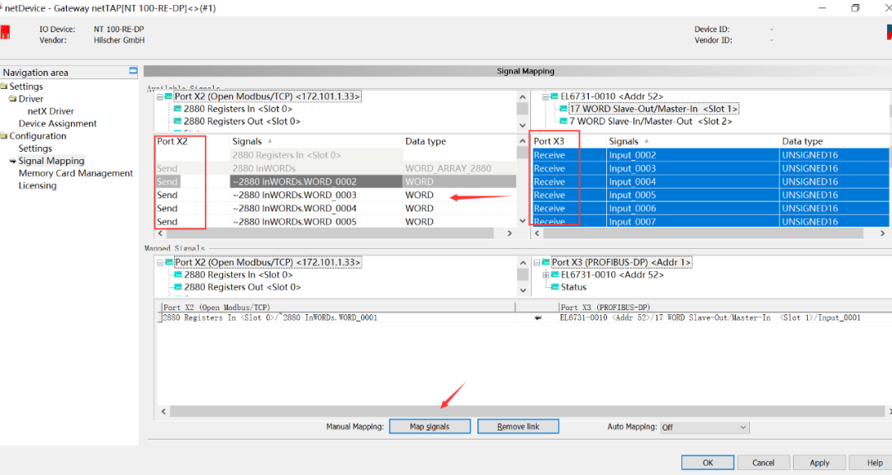Select Input_0006 signal row
Viewport: 892px width, 475px height.
point(710,209)
